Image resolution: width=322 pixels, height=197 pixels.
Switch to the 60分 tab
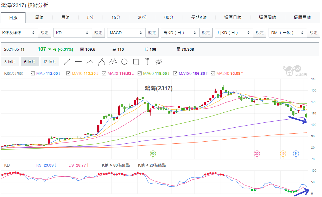169,17
